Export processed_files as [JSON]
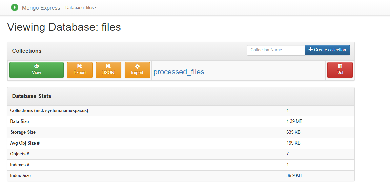Screen dimensions: 390x196 coord(108,70)
